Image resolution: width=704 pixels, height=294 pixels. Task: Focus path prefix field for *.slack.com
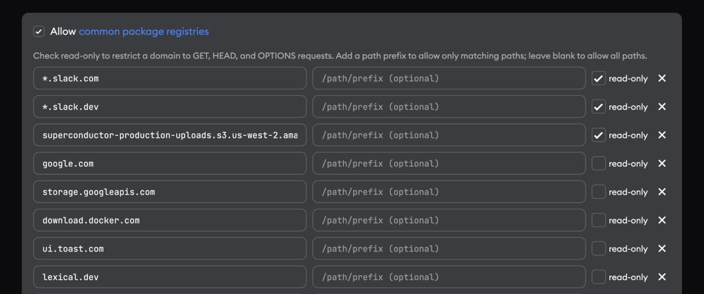click(449, 78)
